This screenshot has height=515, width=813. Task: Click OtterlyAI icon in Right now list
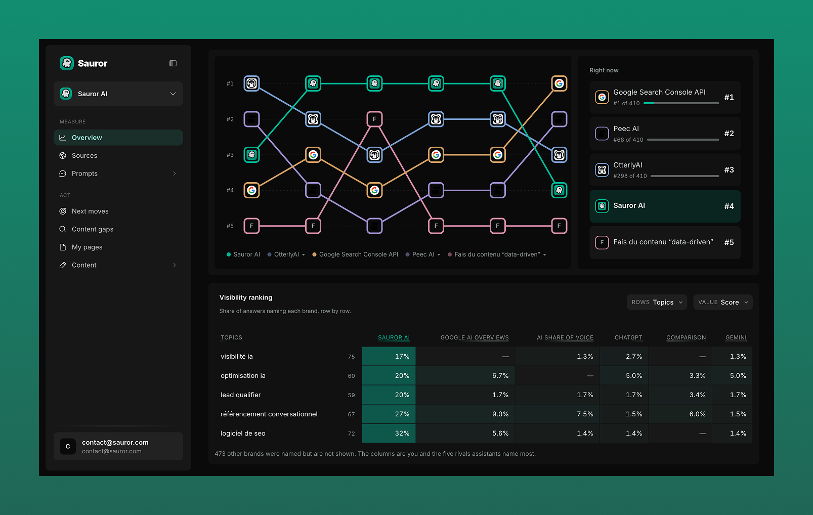coord(602,170)
